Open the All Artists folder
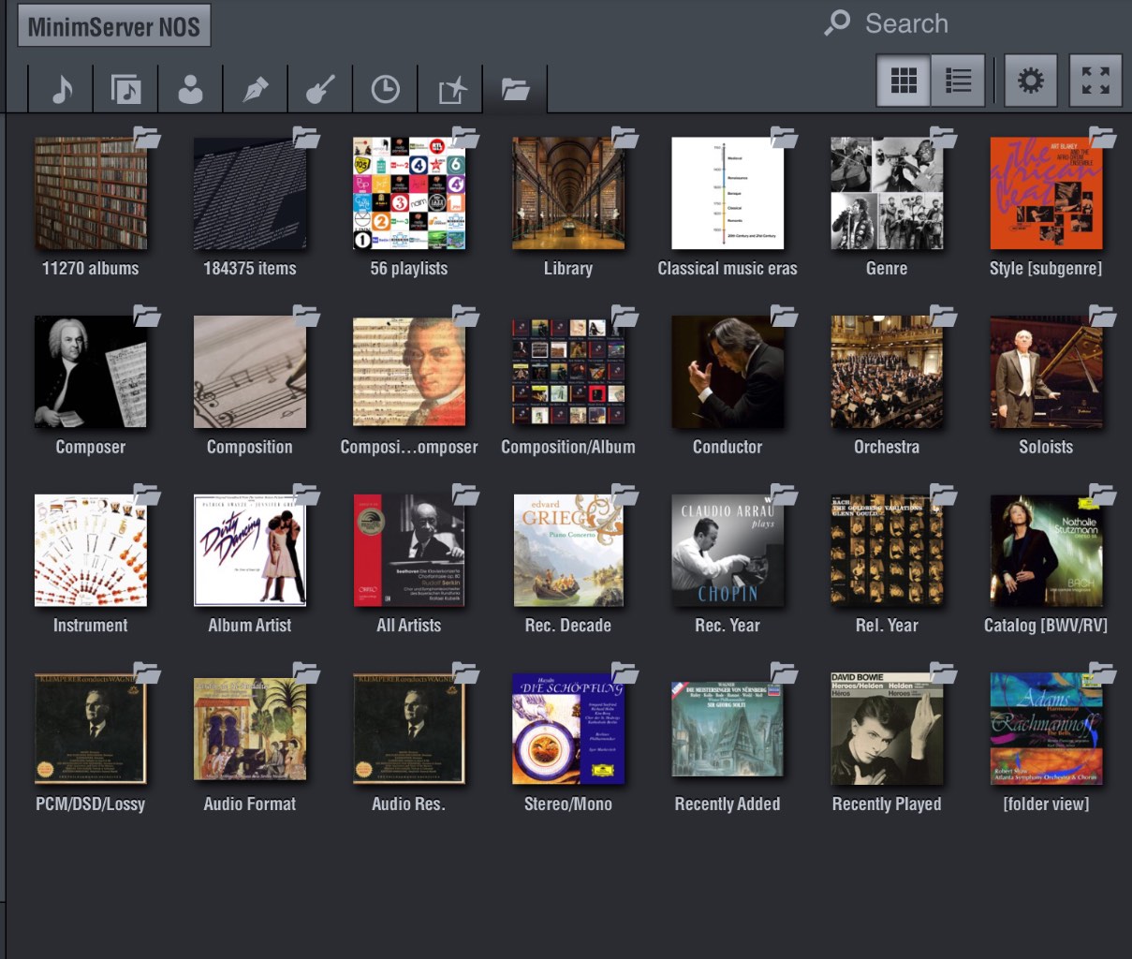Viewport: 1132px width, 959px height. click(x=409, y=551)
